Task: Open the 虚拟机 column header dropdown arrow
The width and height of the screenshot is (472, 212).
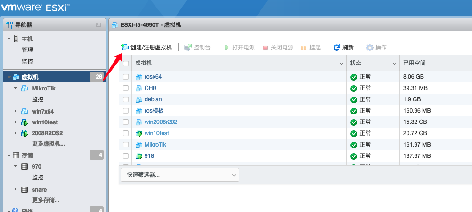Action: (342, 64)
